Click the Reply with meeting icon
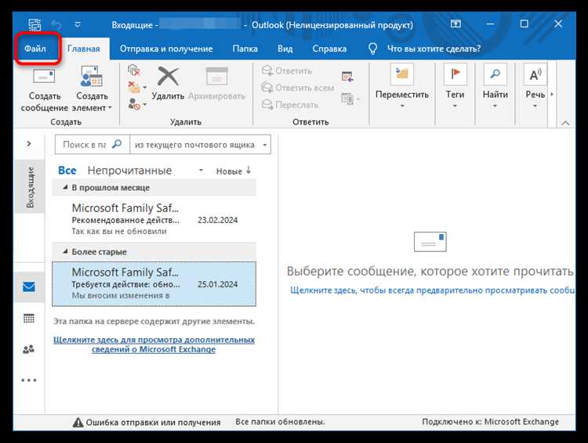588x443 pixels. (x=347, y=77)
